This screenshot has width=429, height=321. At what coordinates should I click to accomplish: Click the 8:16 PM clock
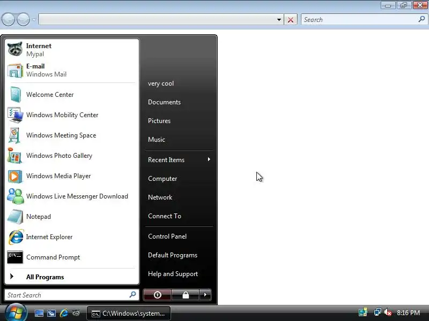pyautogui.click(x=408, y=312)
